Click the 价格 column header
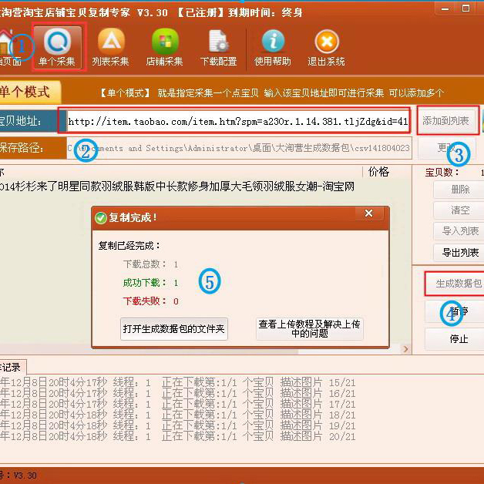This screenshot has height=484, width=484. (379, 171)
